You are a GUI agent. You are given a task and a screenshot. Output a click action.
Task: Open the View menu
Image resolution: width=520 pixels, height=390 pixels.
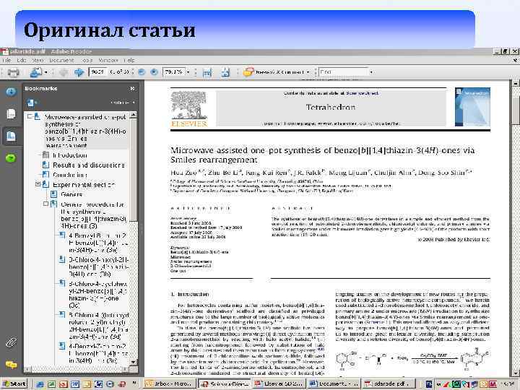click(38, 61)
